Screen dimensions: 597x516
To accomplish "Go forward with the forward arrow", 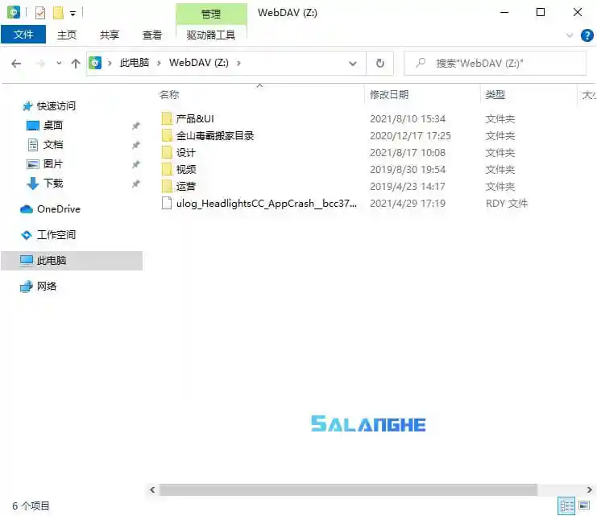I will coord(40,63).
